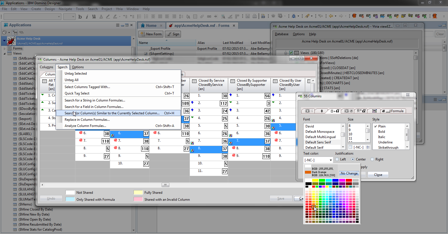The image size is (448, 234).
Task: Click the Sign button
Action: pos(173,34)
